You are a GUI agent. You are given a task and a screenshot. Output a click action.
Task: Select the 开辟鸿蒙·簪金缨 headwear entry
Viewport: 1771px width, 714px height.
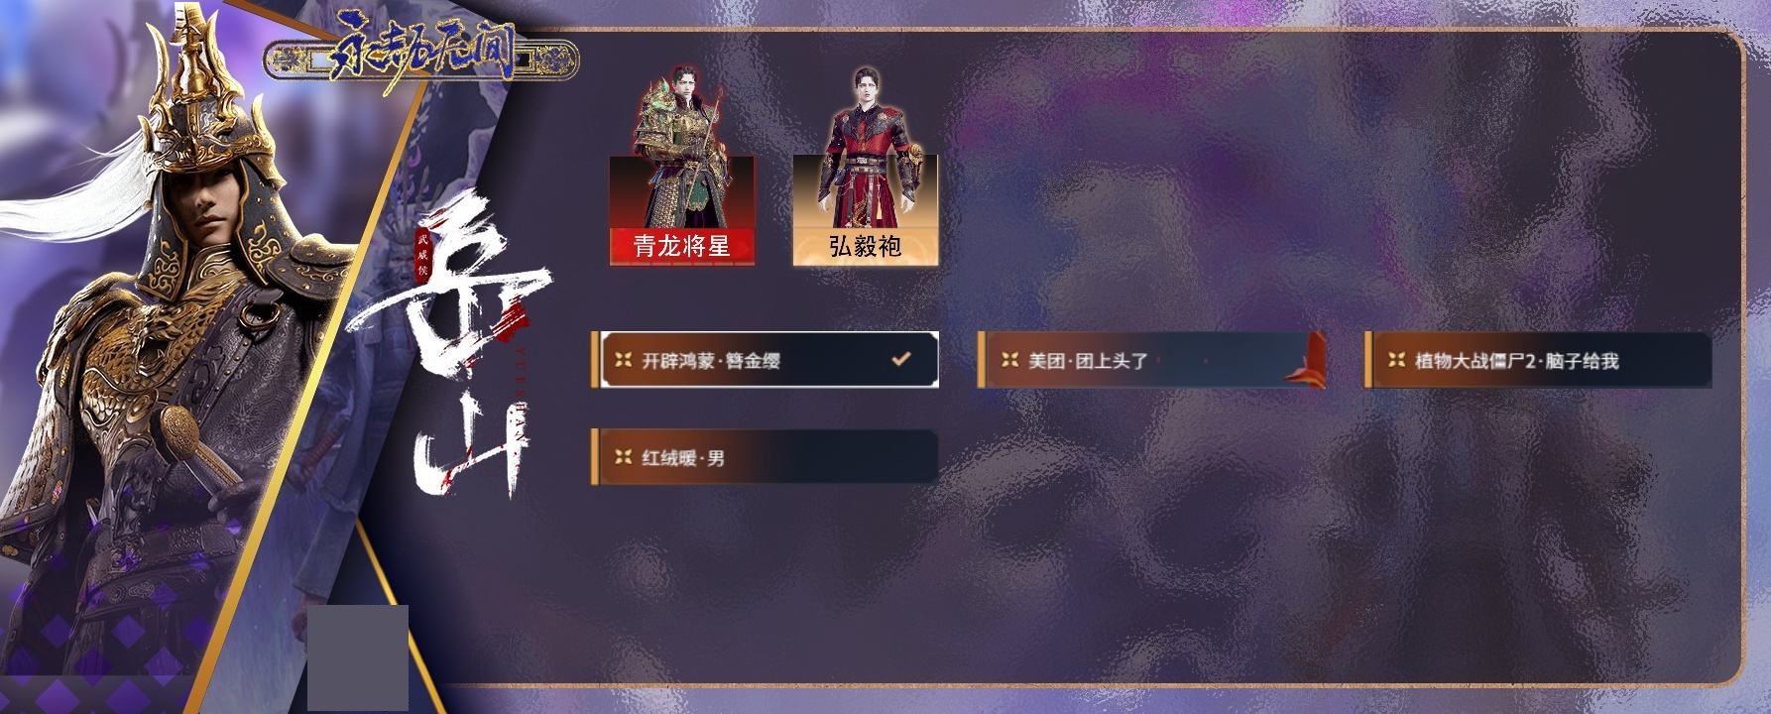click(x=765, y=360)
